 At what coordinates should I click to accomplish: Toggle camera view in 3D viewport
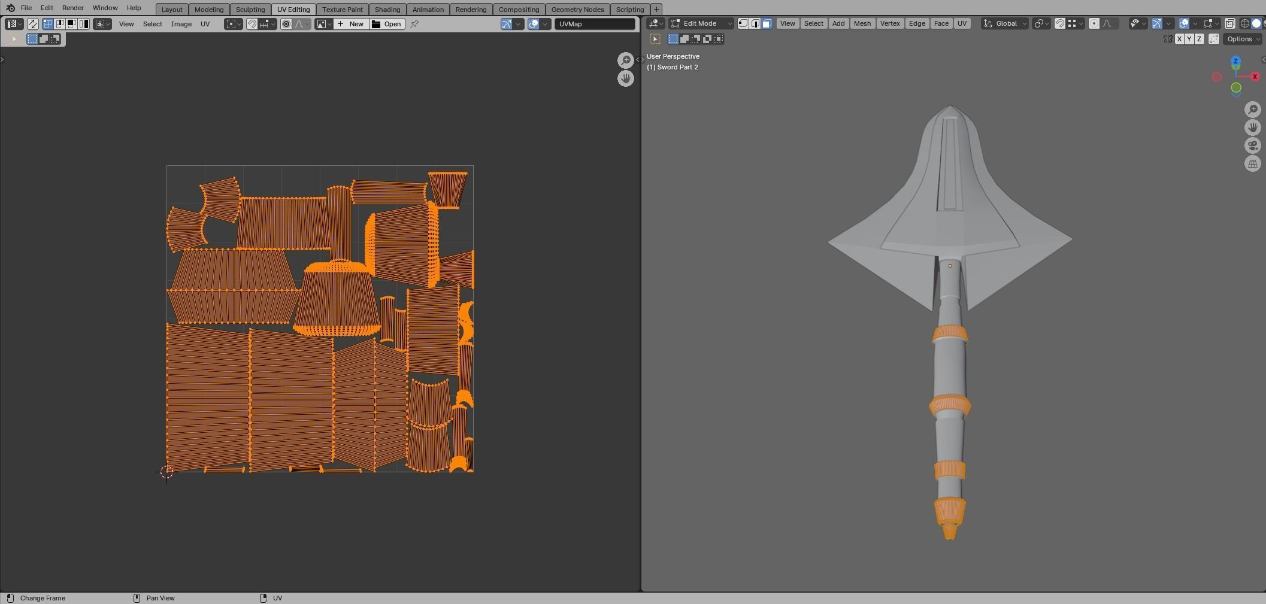pyautogui.click(x=1253, y=145)
